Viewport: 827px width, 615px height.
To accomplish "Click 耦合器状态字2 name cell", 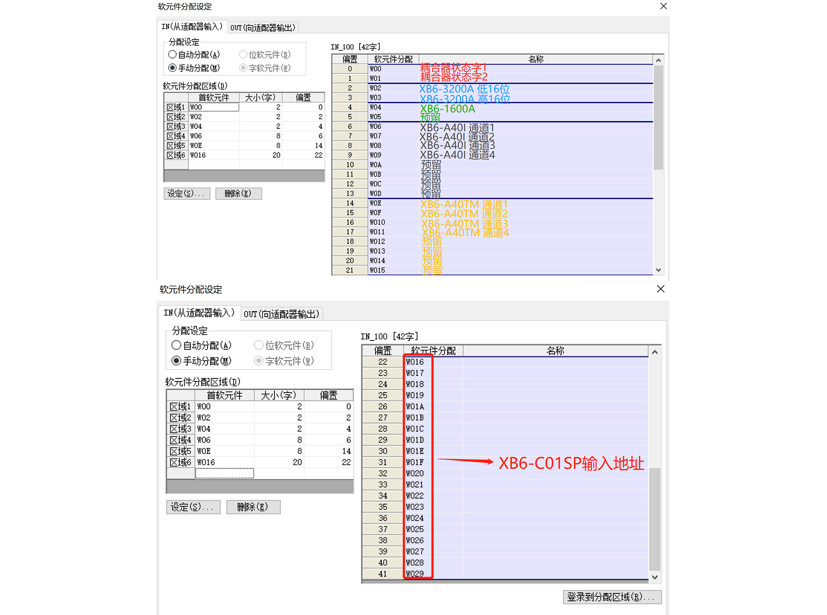I will point(536,78).
